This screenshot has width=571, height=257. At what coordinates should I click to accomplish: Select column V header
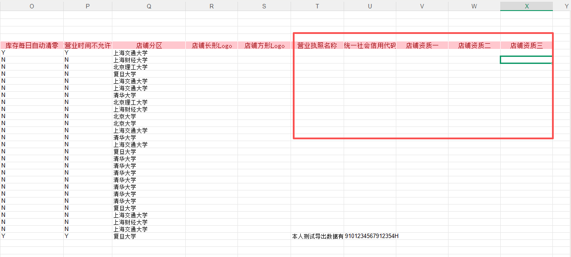[422, 6]
